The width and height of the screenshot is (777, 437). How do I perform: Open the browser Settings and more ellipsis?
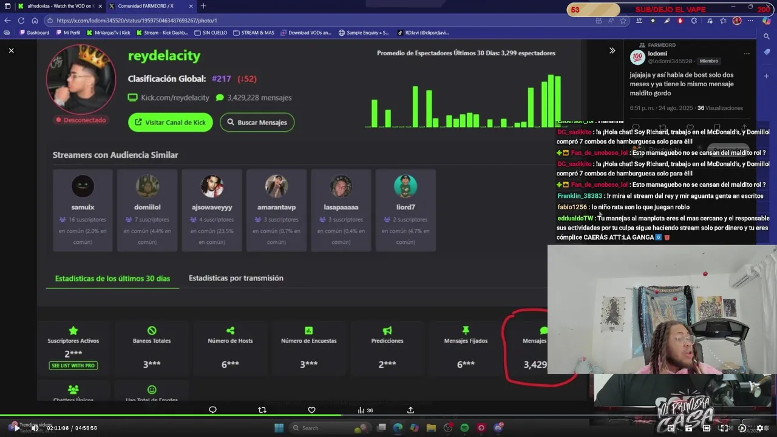(x=750, y=21)
